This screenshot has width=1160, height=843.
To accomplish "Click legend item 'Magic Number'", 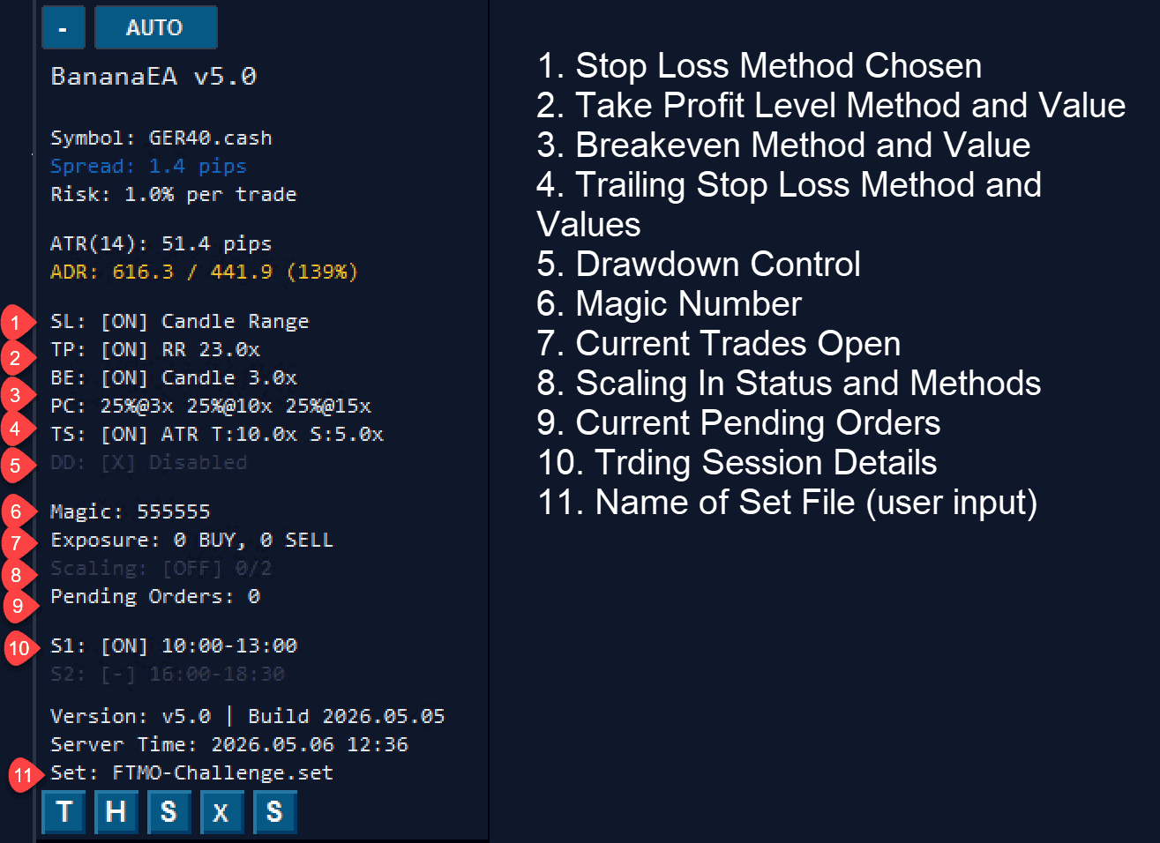I will (669, 304).
